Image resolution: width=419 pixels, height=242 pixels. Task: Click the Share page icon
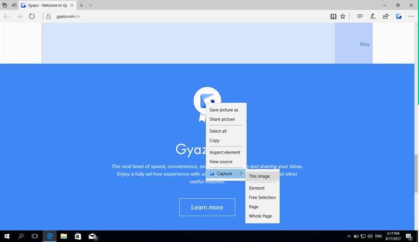(386, 16)
